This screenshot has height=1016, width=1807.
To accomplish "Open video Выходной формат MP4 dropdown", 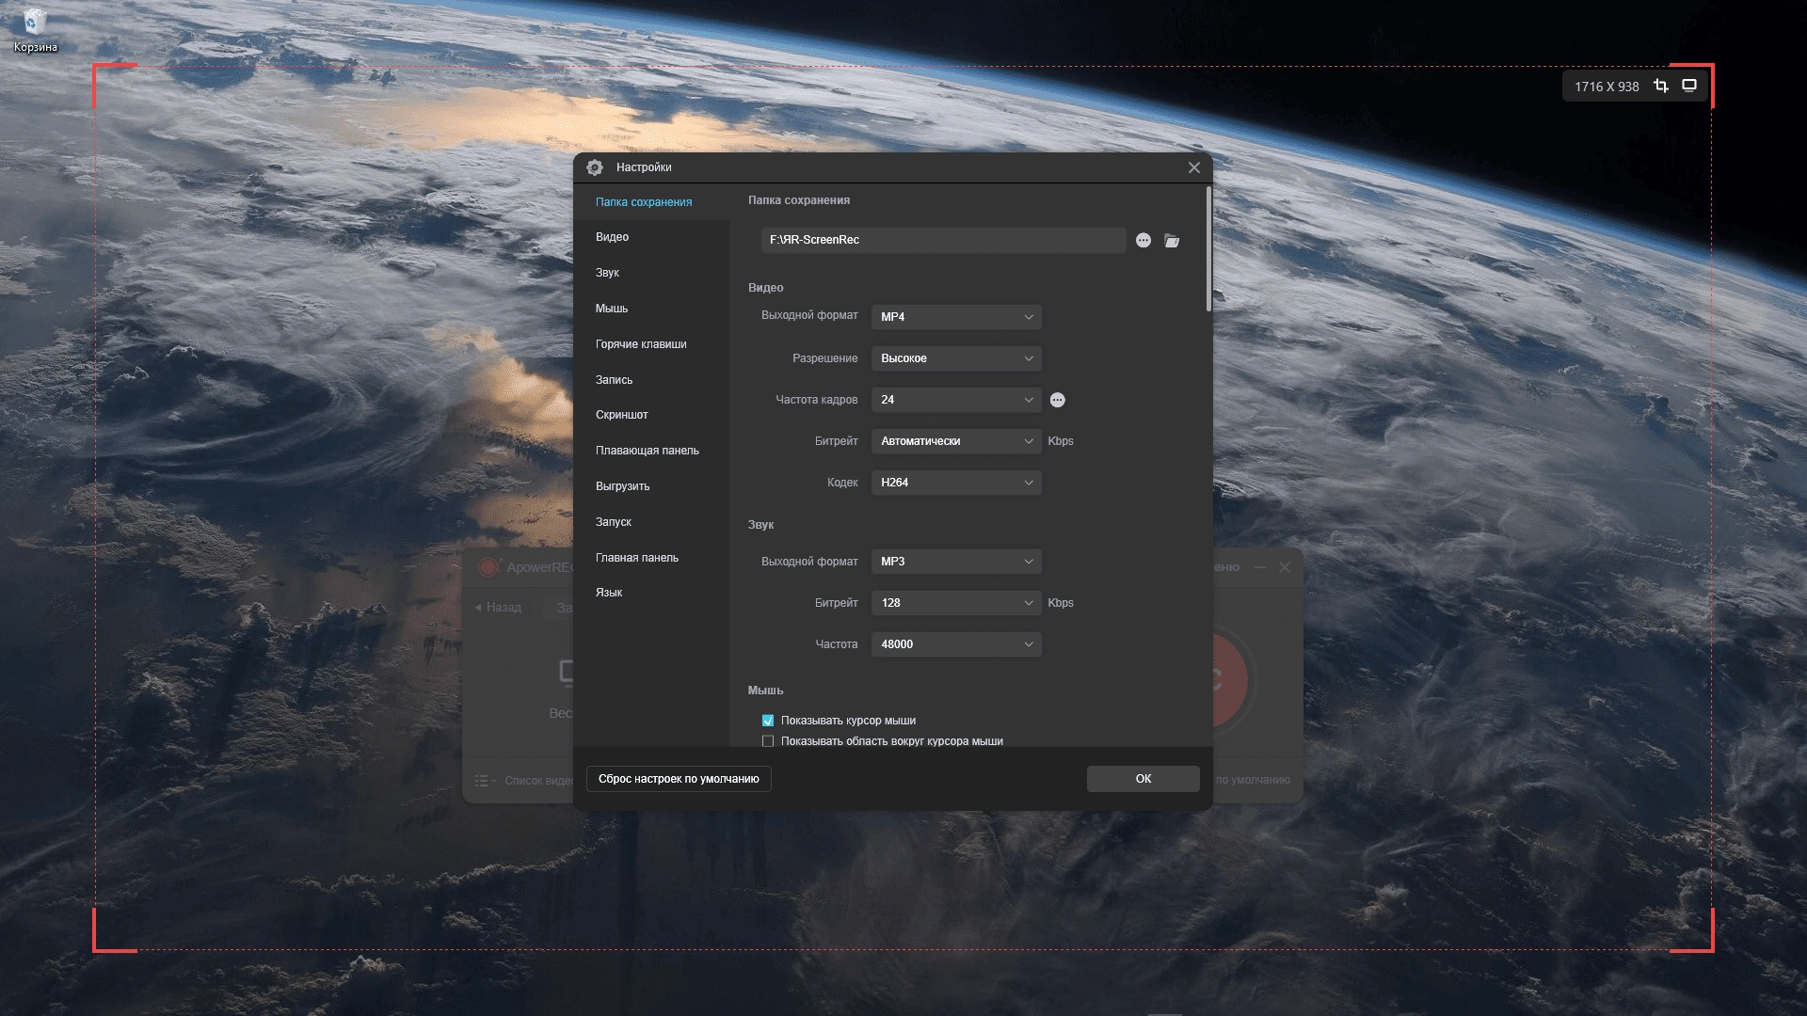I will (956, 317).
